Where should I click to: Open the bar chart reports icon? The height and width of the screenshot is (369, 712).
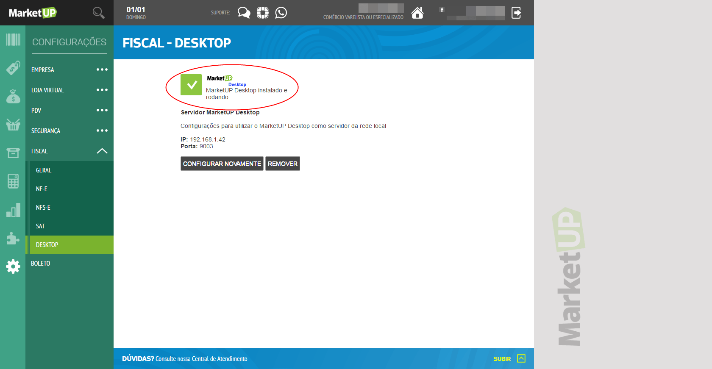tap(13, 210)
